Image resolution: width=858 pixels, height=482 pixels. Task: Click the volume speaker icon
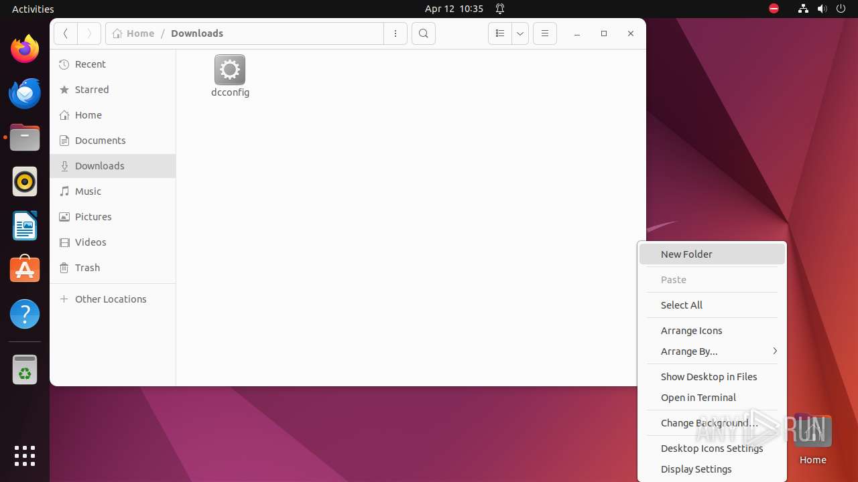coord(822,9)
